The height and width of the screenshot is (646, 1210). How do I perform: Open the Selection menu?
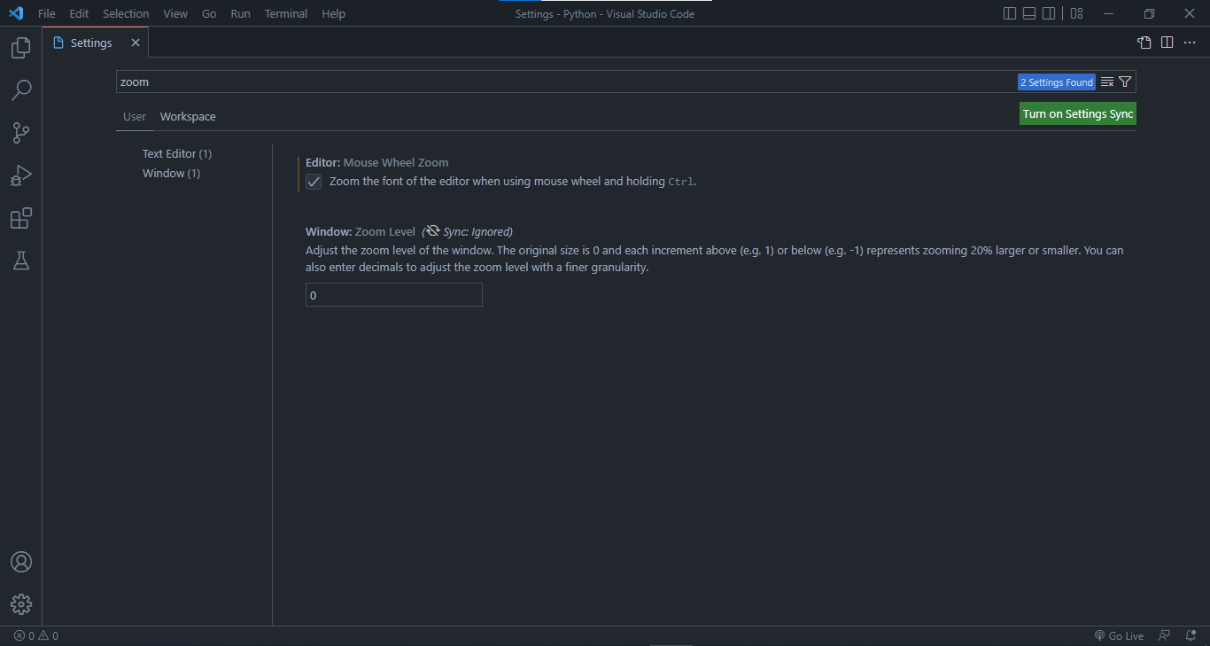126,13
